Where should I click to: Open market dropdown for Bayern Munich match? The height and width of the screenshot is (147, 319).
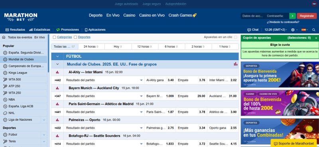(x=142, y=96)
